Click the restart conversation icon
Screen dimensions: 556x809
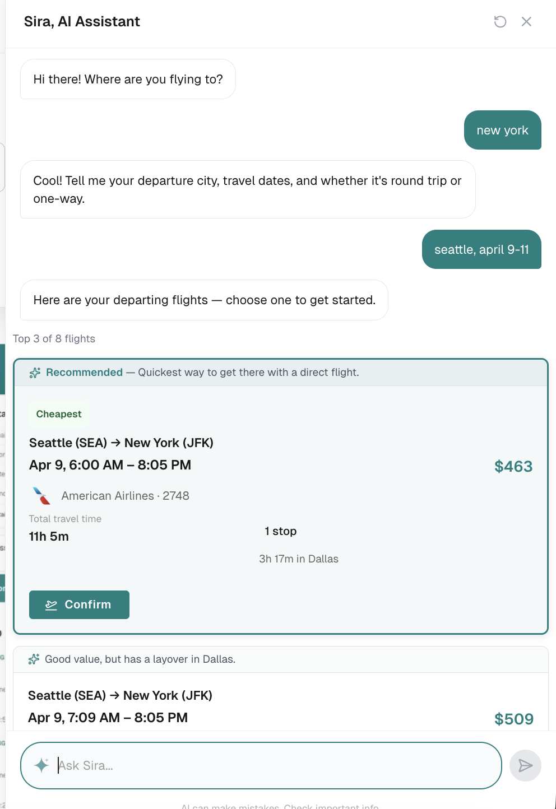tap(499, 21)
